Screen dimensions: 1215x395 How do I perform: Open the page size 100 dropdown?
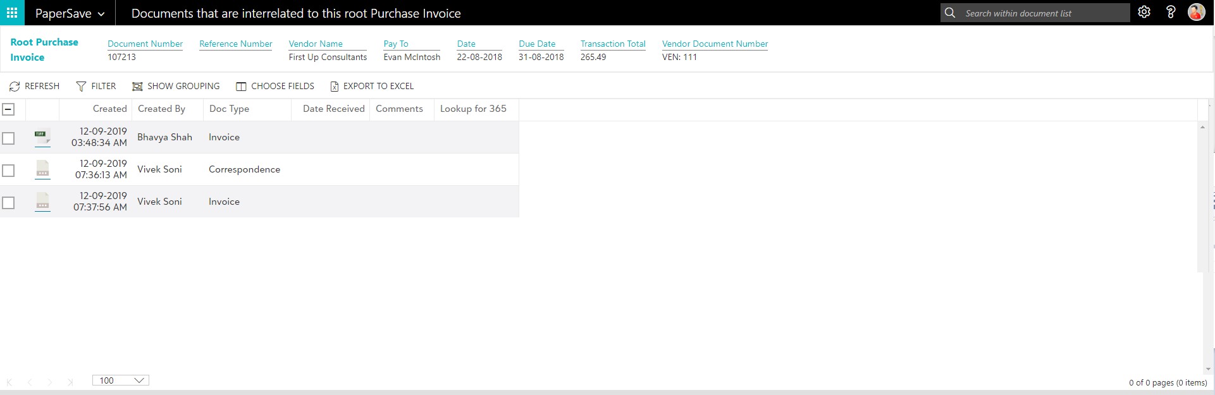[x=121, y=380]
